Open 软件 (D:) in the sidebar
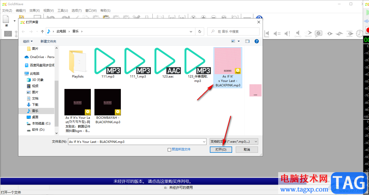Image resolution: width=369 pixels, height=195 pixels. 36,130
